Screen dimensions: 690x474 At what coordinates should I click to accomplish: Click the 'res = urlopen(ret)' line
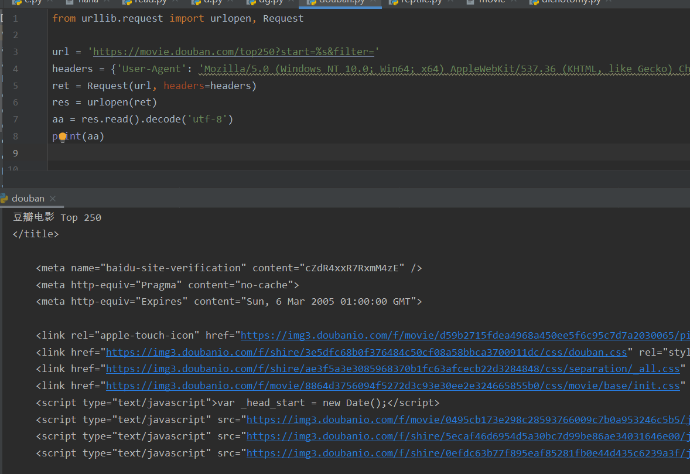(x=104, y=103)
